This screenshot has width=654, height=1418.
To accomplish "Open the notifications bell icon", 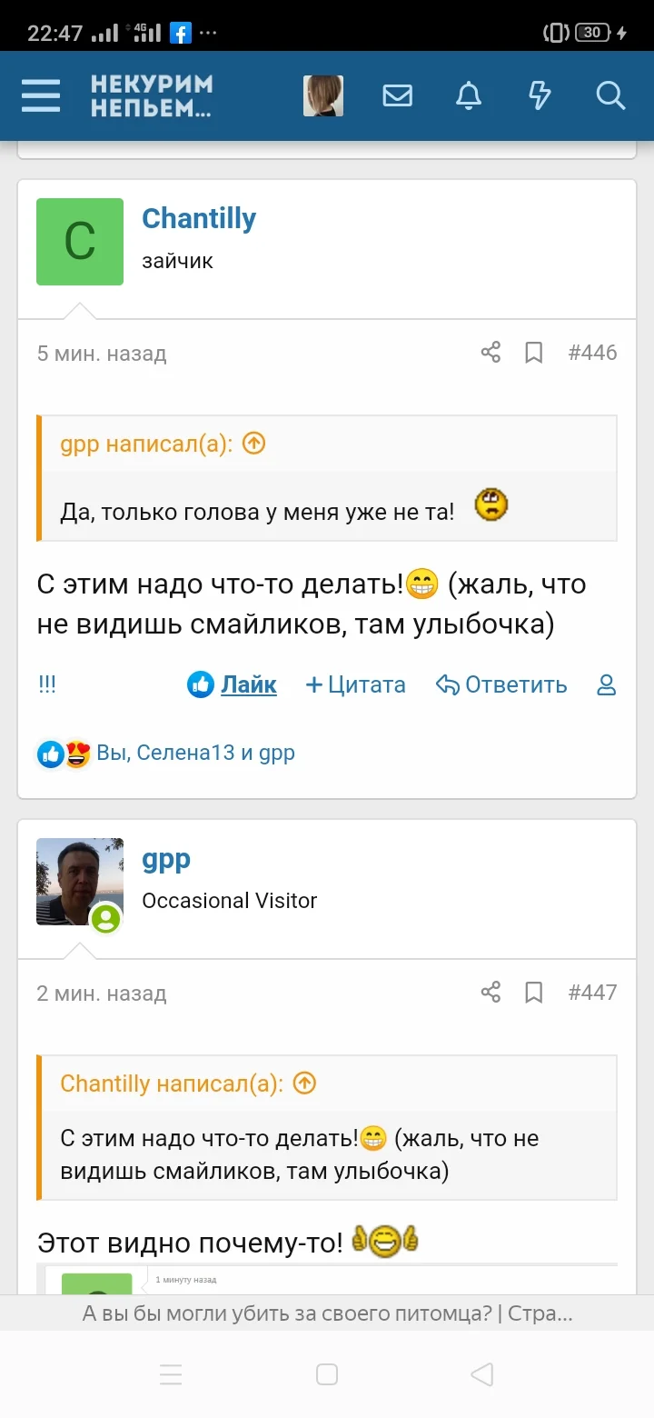I will [468, 96].
